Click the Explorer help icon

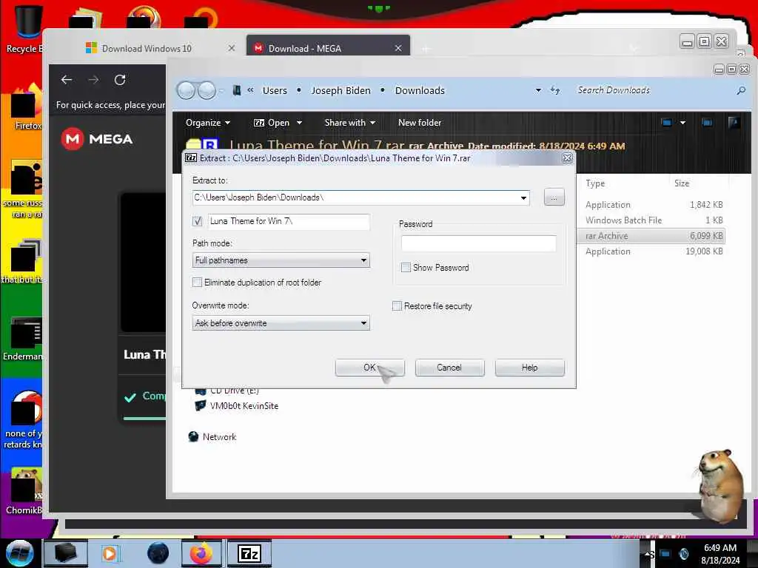click(734, 122)
